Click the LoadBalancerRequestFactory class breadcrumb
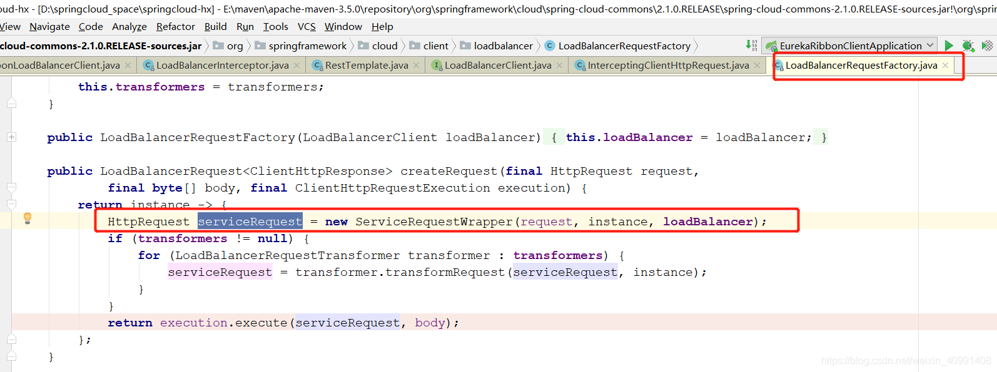The width and height of the screenshot is (997, 372). (x=618, y=46)
